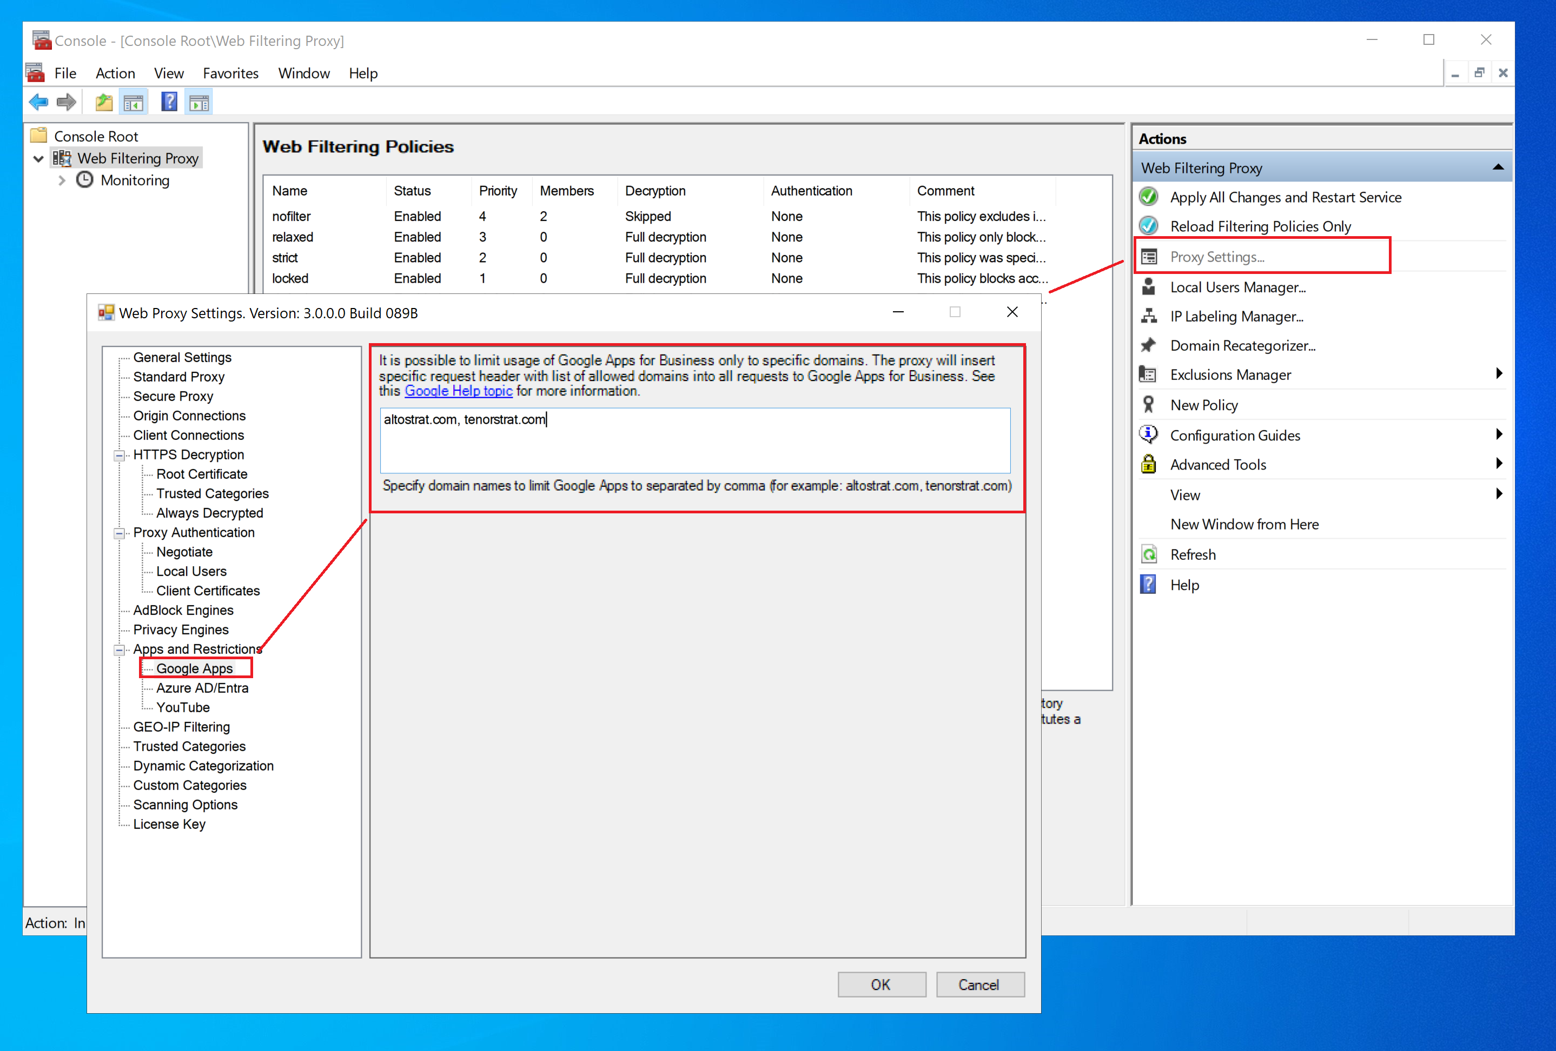1556x1051 pixels.
Task: Select Standard Proxy in settings tree
Action: (179, 377)
